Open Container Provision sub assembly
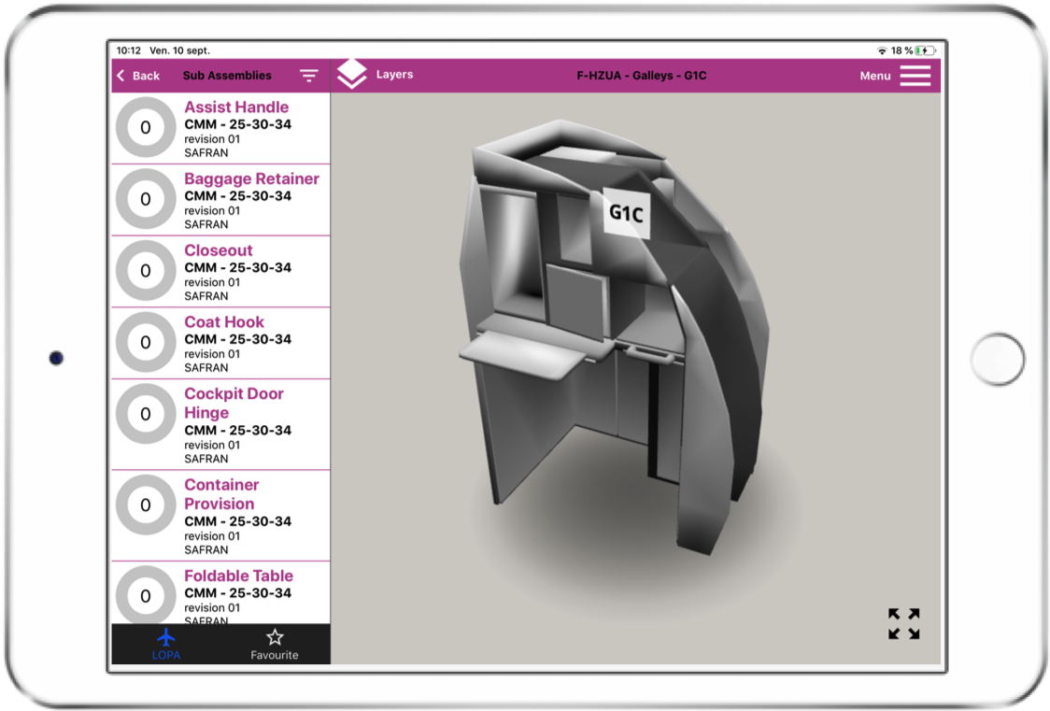Screen dimensions: 1050x711 tap(221, 493)
